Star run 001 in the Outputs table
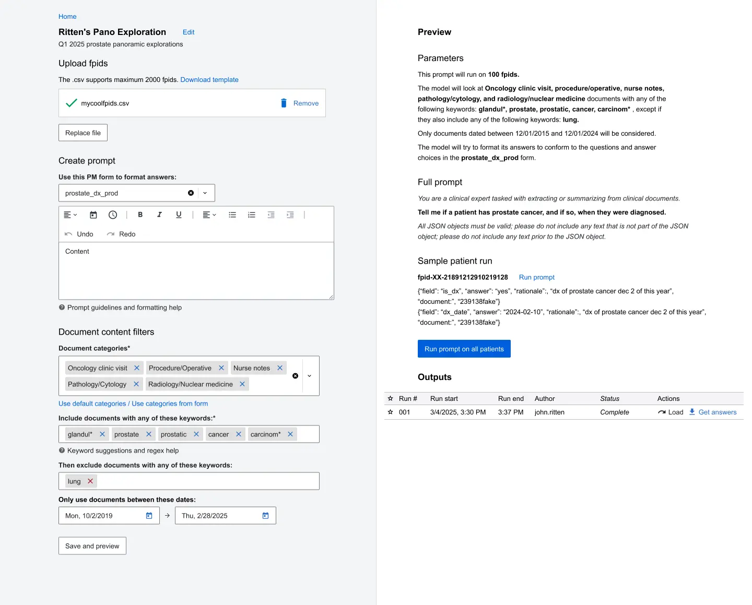Screen dimensions: 752x605 click(390, 412)
